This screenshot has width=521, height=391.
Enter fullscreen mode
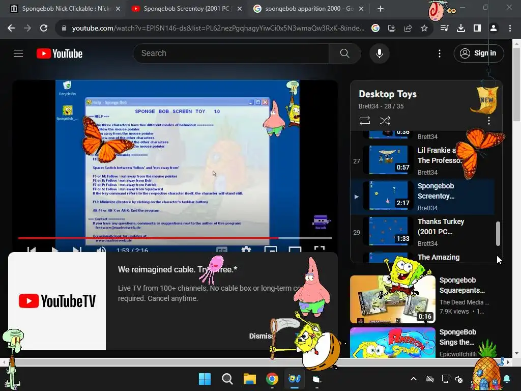[320, 249]
